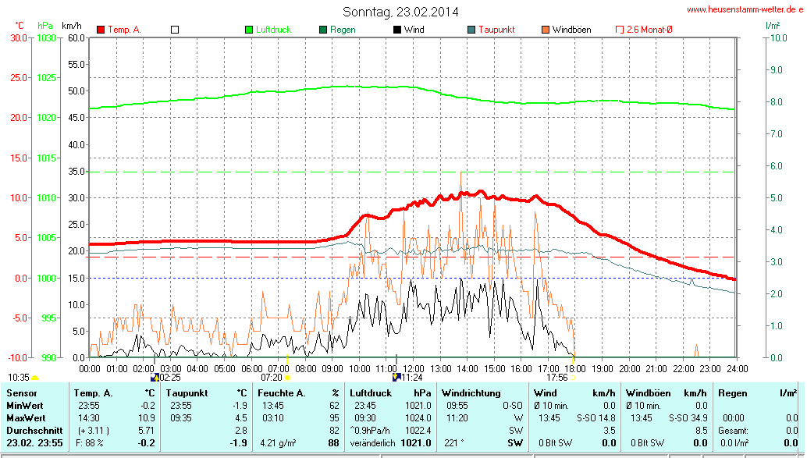Click the Sensor column header
The image size is (807, 458).
[x=22, y=393]
